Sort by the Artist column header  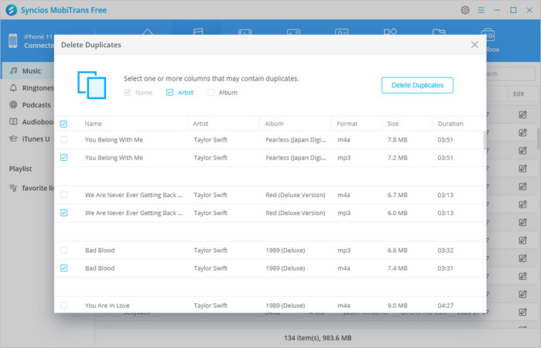click(200, 124)
